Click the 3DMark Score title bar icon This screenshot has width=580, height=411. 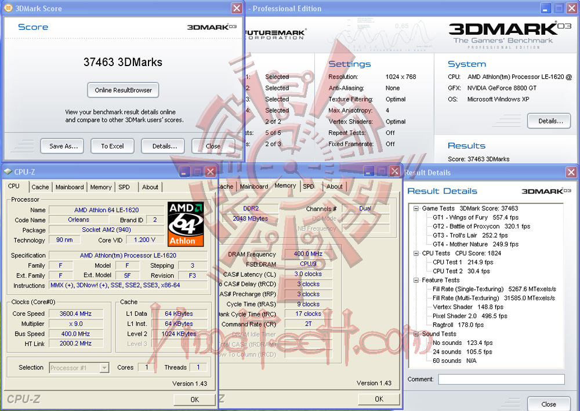point(8,8)
